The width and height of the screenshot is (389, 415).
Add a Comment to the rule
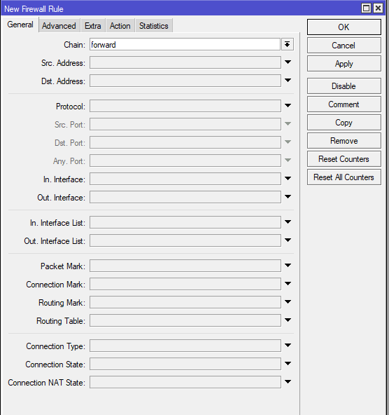click(344, 104)
